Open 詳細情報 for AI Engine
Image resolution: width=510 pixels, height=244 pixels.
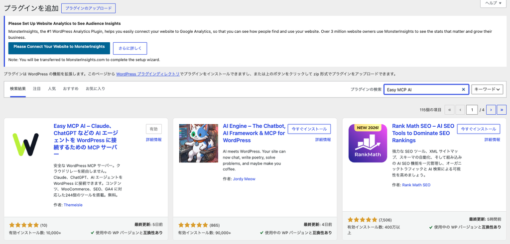[323, 140]
